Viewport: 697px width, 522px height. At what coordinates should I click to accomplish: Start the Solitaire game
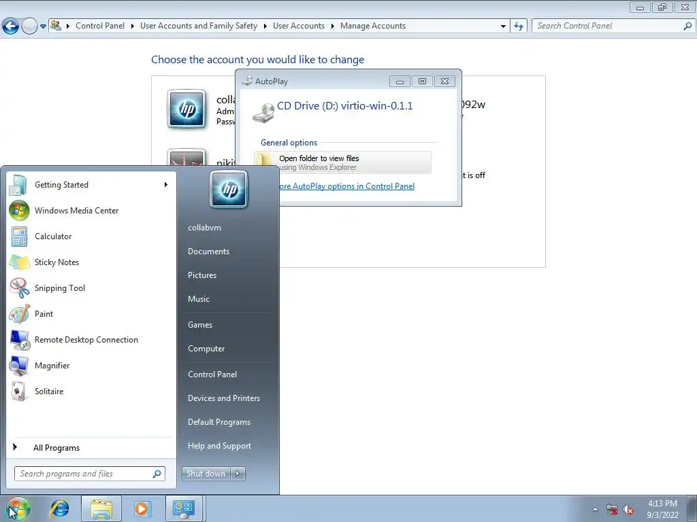91,391
